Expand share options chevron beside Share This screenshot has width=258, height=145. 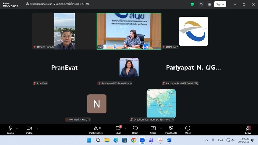point(161,128)
